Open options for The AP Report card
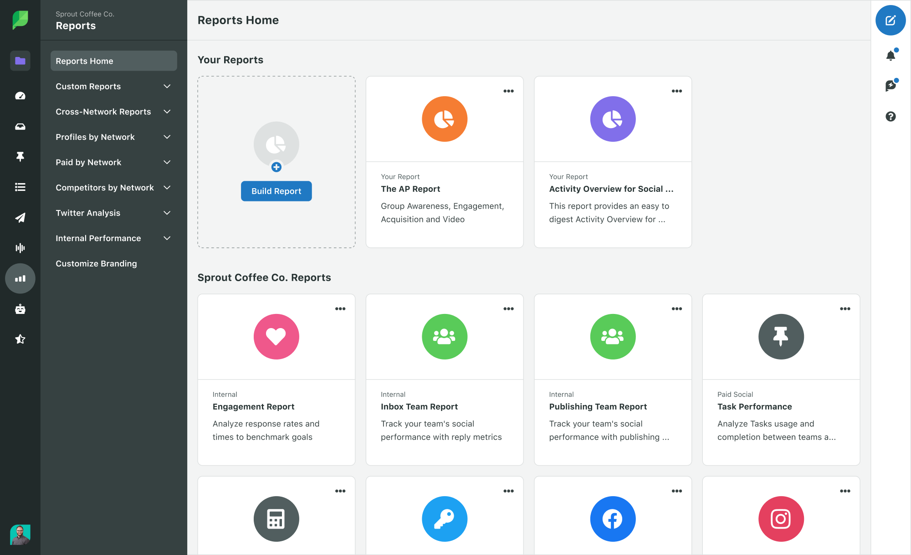 (x=509, y=91)
